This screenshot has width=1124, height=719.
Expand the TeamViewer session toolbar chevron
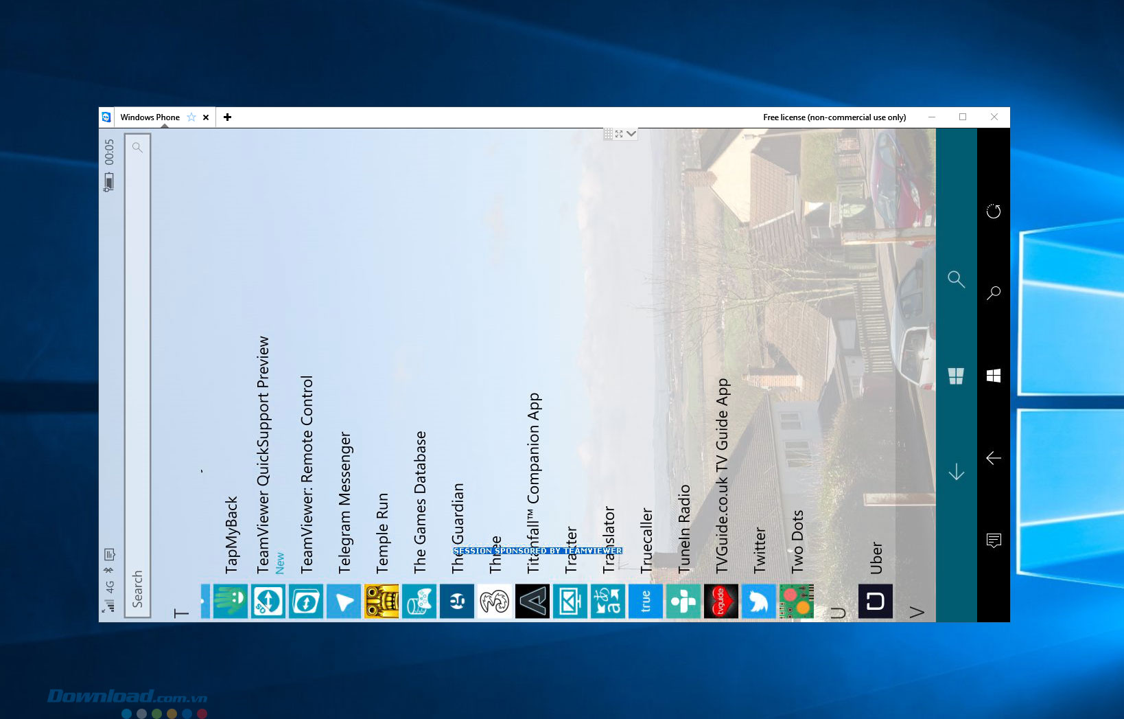tap(631, 134)
